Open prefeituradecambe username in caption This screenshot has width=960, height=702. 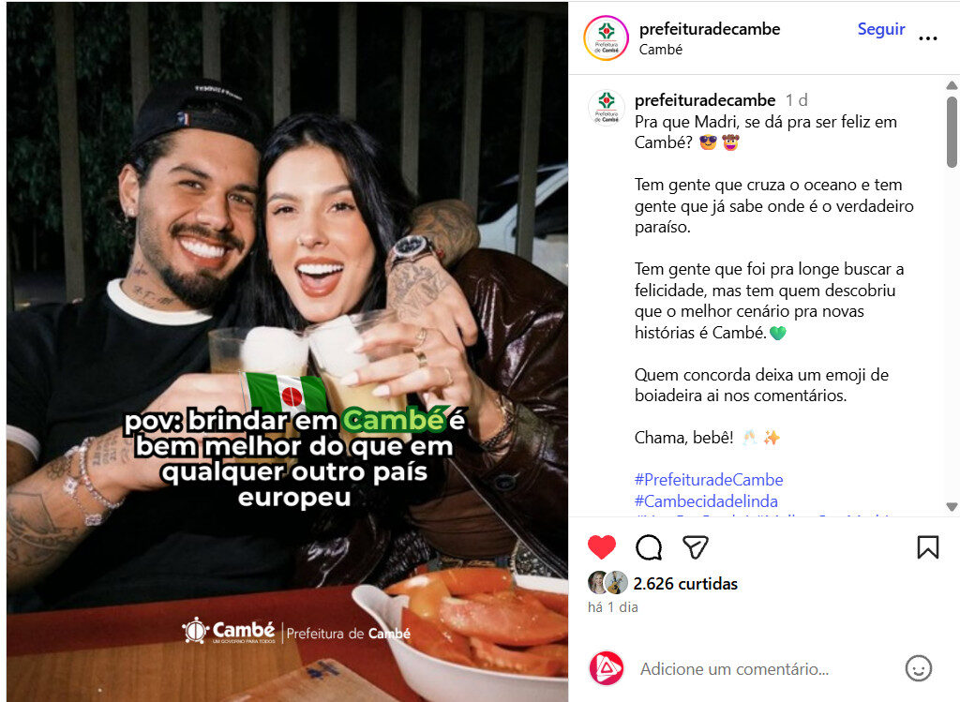click(x=705, y=99)
